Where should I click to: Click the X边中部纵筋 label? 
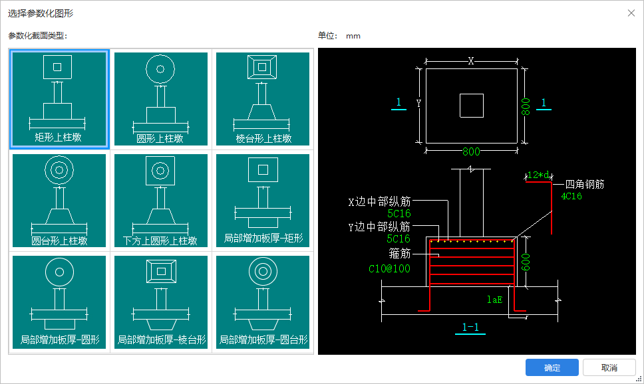pos(379,201)
